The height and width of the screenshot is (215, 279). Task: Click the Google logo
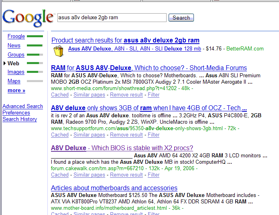coord(28,18)
